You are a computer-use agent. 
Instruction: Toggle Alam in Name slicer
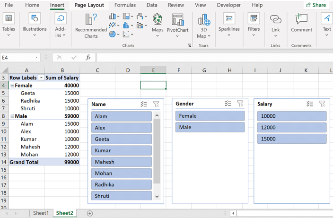click(x=122, y=116)
